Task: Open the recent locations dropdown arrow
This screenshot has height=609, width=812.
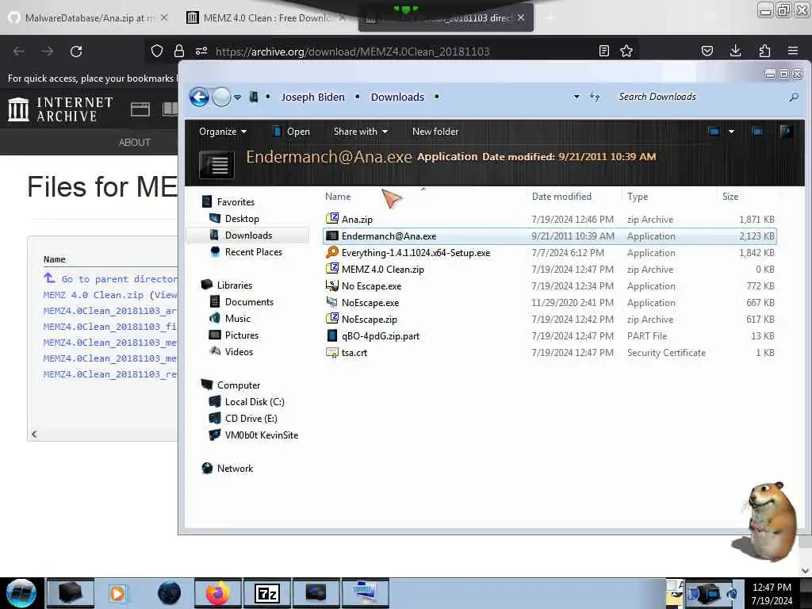Action: click(x=237, y=97)
